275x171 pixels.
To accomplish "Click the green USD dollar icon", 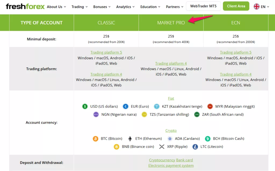I will point(85,106).
